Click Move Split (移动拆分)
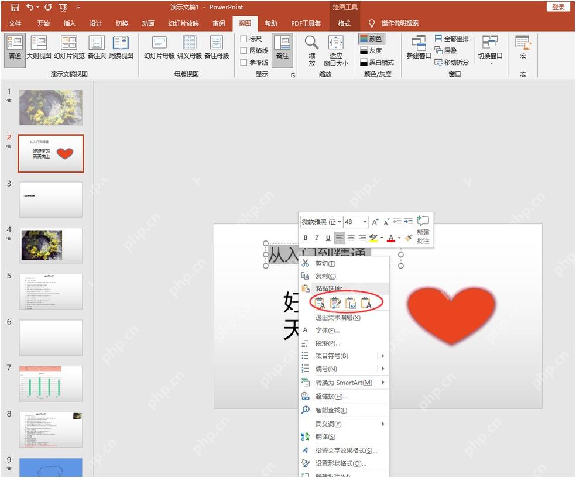The image size is (576, 478). click(451, 62)
